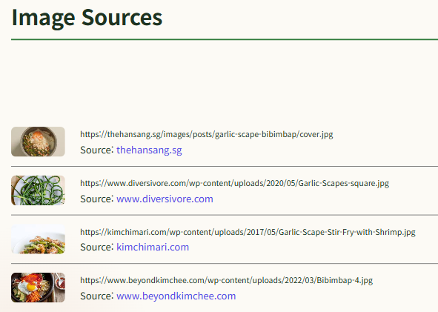Click the shrimp stir-fry thumbnail

point(38,239)
